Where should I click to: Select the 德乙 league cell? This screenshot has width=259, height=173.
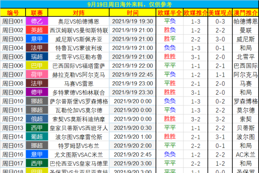tap(37, 21)
